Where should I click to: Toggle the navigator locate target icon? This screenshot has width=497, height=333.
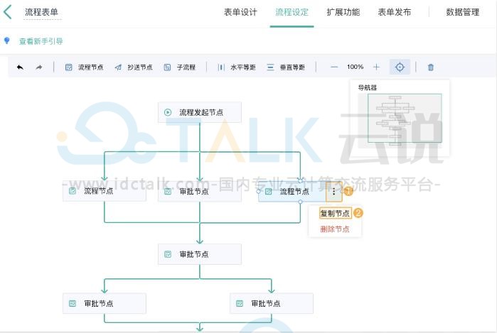pyautogui.click(x=400, y=67)
